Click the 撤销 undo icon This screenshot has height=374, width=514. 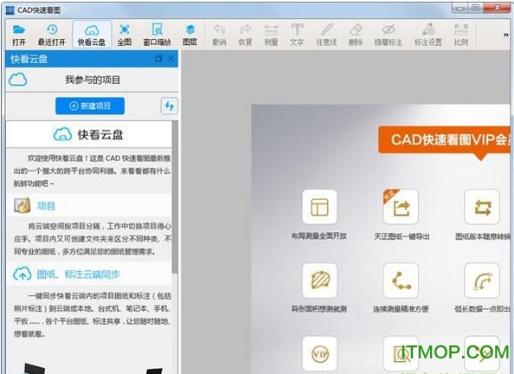coord(219,35)
